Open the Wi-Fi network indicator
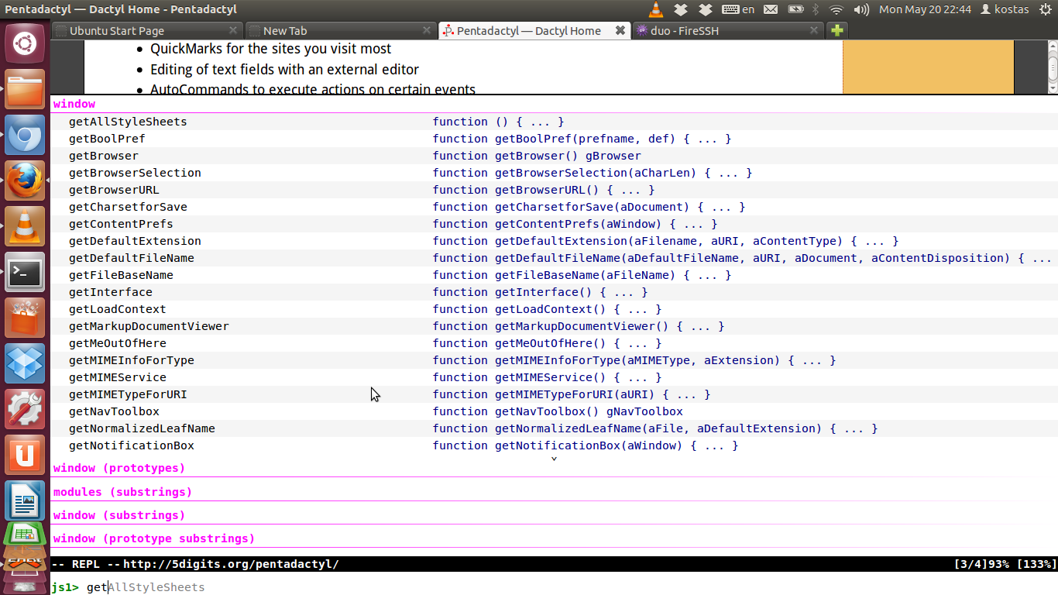This screenshot has width=1058, height=595. [836, 9]
